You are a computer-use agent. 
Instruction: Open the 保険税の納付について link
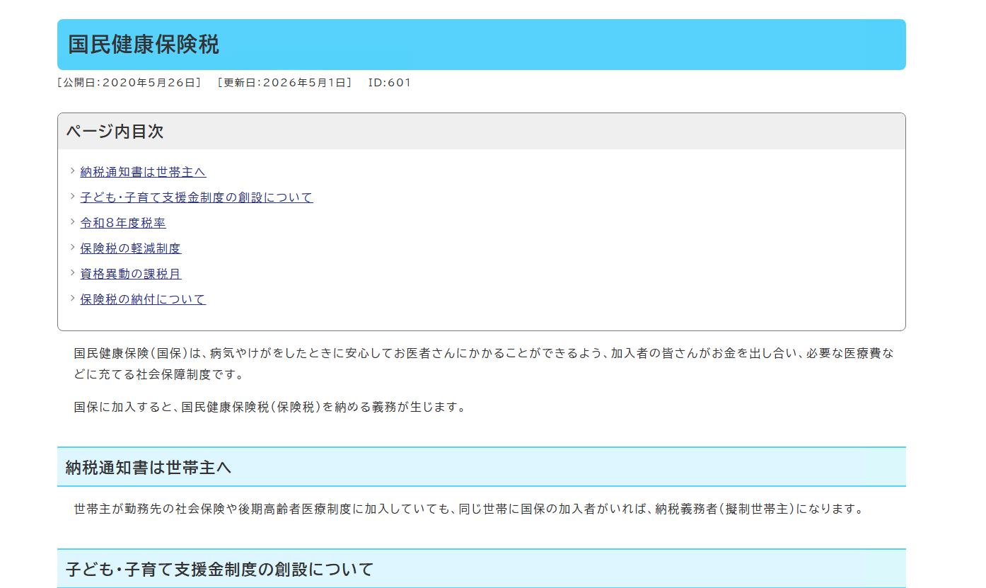[143, 299]
